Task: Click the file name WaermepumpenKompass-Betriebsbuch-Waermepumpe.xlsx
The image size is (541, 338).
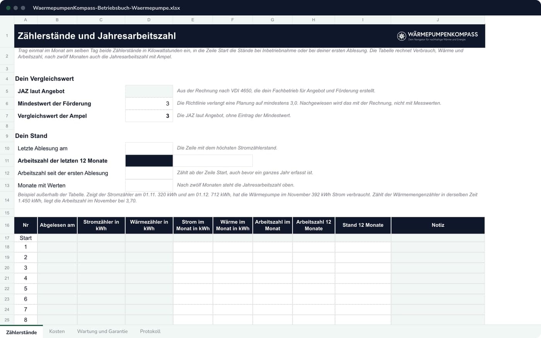Action: pos(106,8)
